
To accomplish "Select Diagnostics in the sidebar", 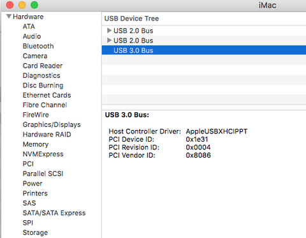I will [x=41, y=75].
